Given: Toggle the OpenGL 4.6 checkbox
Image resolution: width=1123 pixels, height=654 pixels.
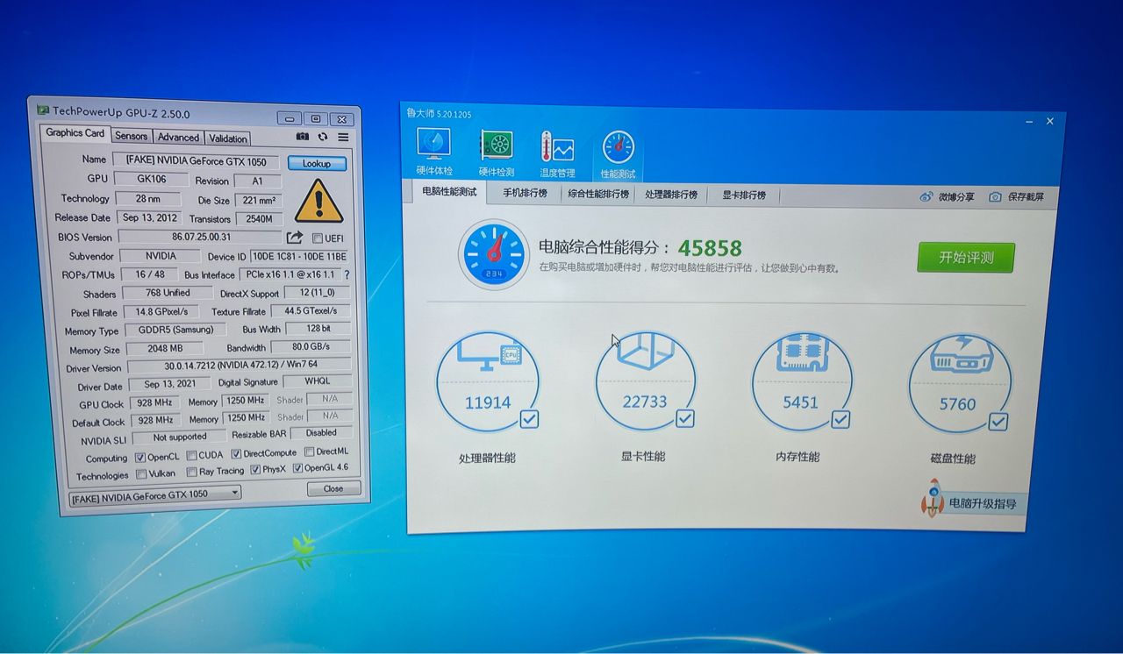Looking at the screenshot, I should (x=297, y=468).
